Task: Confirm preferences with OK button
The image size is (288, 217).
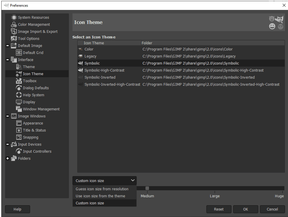Action: pyautogui.click(x=246, y=209)
